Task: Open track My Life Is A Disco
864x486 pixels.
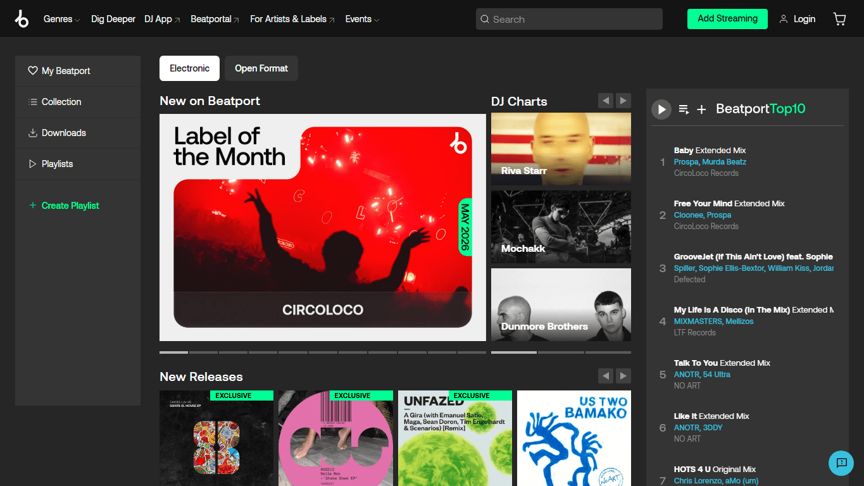Action: pos(753,310)
